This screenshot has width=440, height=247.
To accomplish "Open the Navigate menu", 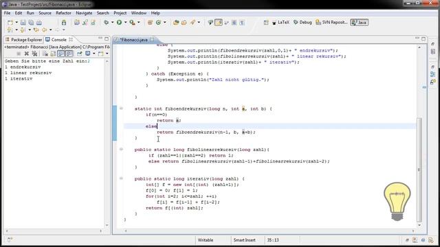I will tap(84, 13).
